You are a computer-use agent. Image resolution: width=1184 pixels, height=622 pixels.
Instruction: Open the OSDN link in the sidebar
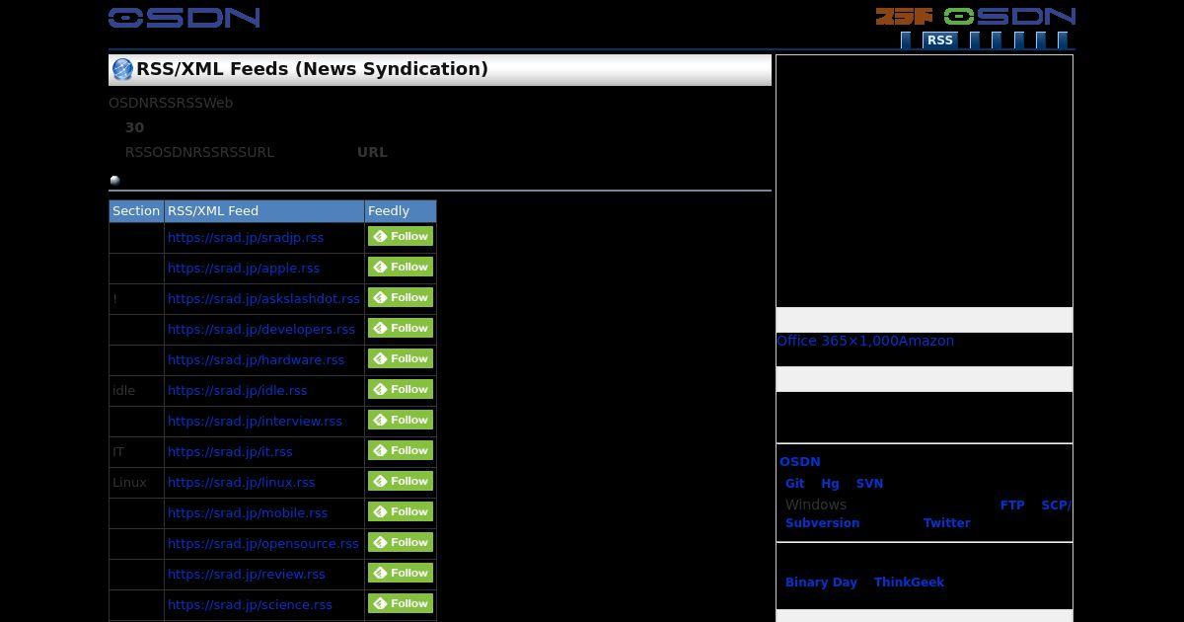click(x=800, y=461)
